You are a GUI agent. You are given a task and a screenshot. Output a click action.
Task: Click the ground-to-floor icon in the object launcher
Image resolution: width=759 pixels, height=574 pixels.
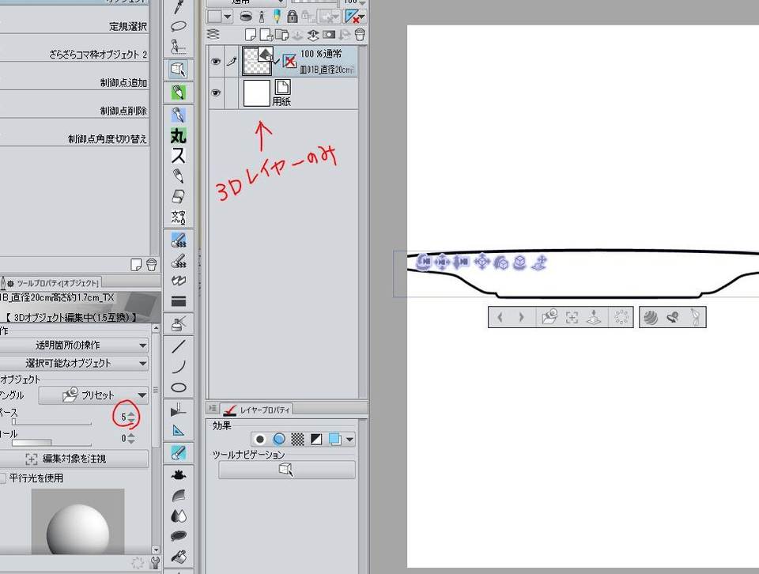coord(595,318)
